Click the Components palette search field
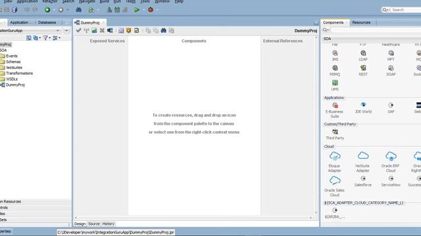 pos(376,30)
